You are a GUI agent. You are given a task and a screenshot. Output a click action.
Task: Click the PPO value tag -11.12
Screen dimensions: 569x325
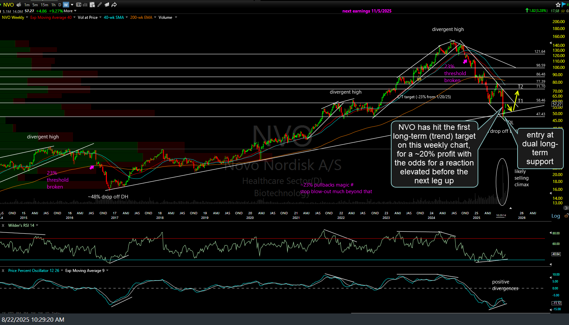pos(557,303)
